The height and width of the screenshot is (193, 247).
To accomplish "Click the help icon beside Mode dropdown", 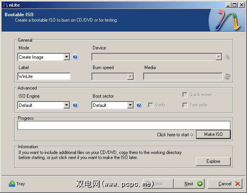I will pyautogui.click(x=75, y=57).
